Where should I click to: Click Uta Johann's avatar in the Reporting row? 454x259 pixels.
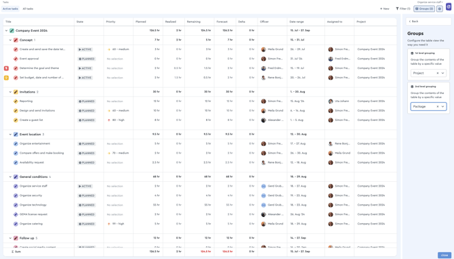(x=331, y=101)
